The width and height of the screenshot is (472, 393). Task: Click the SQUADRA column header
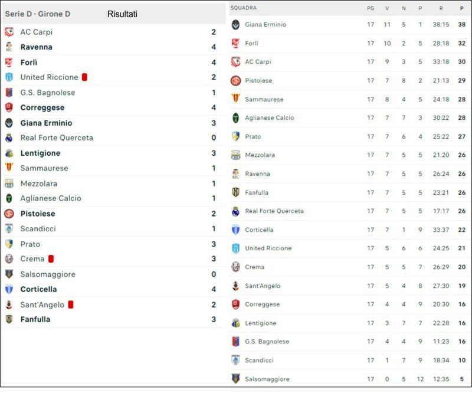pyautogui.click(x=244, y=8)
